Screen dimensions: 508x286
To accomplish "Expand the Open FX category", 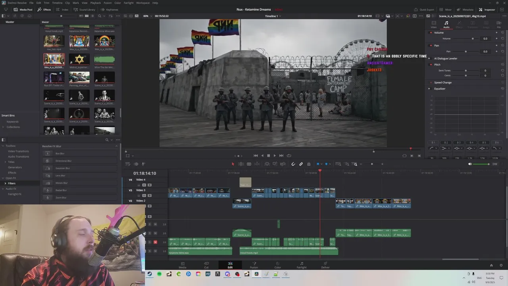I will 3,178.
